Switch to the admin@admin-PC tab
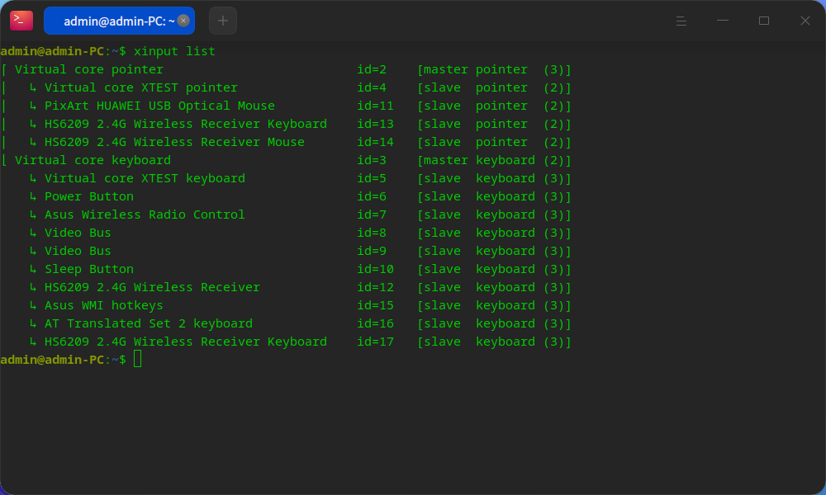This screenshot has width=826, height=495. 119,21
